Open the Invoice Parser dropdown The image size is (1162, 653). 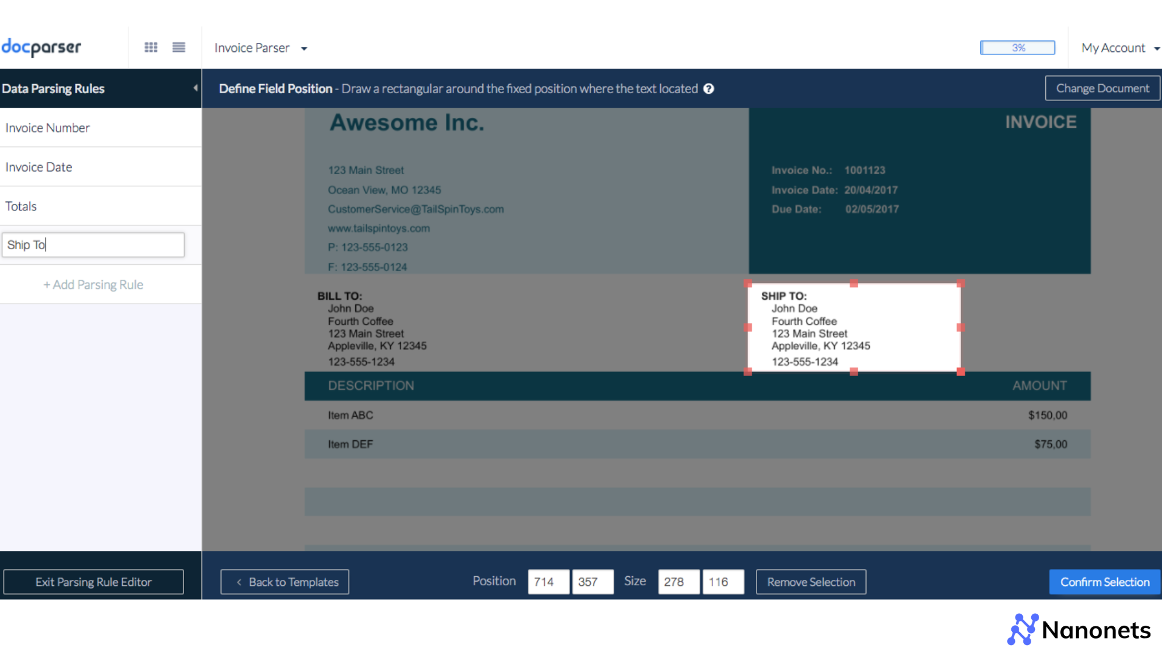[x=260, y=48]
